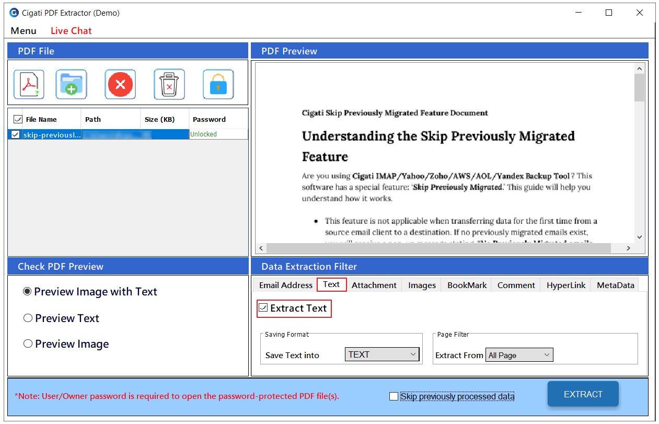
Task: Enable Skip previously processed data checkbox
Action: [x=394, y=396]
